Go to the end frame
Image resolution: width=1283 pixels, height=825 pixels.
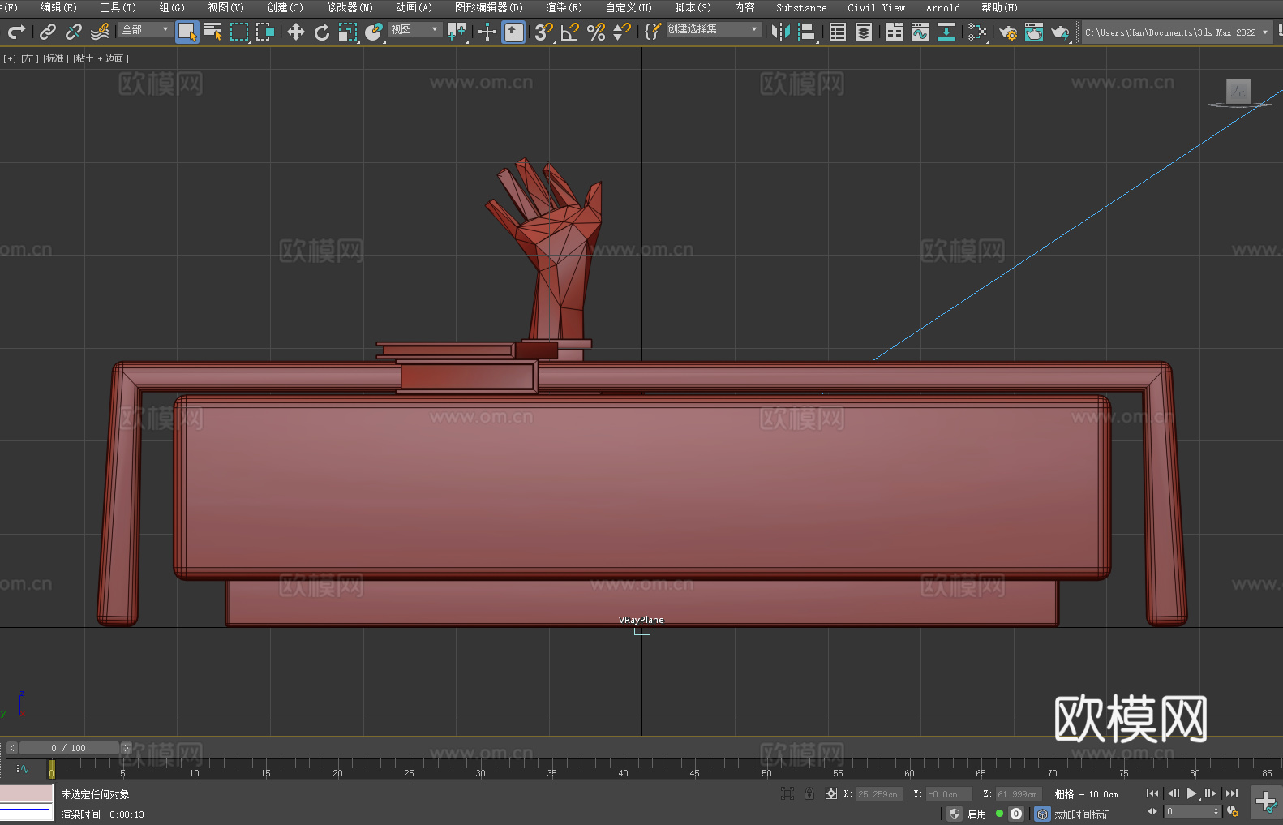[x=1232, y=793]
